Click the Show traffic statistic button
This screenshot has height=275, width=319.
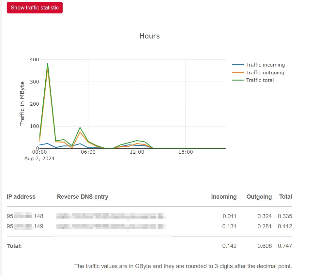[x=35, y=8]
